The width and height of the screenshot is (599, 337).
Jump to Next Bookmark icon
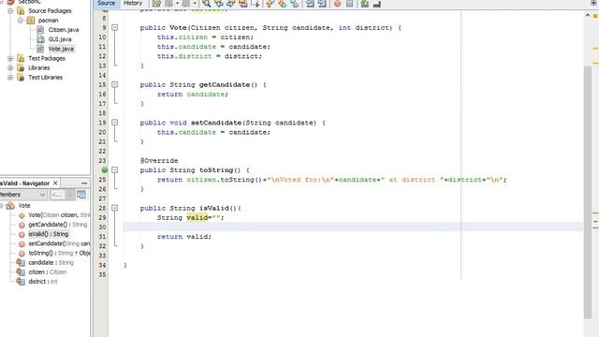(283, 4)
